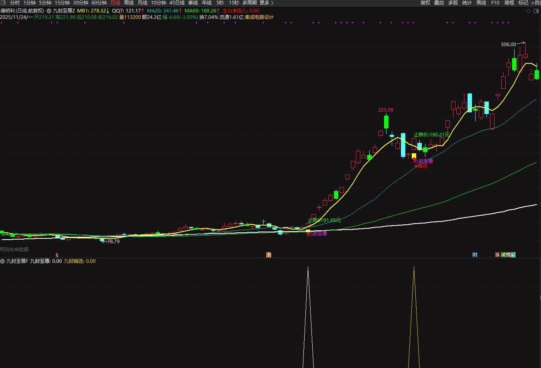
Task: Open the F10 company info
Action: point(495,3)
